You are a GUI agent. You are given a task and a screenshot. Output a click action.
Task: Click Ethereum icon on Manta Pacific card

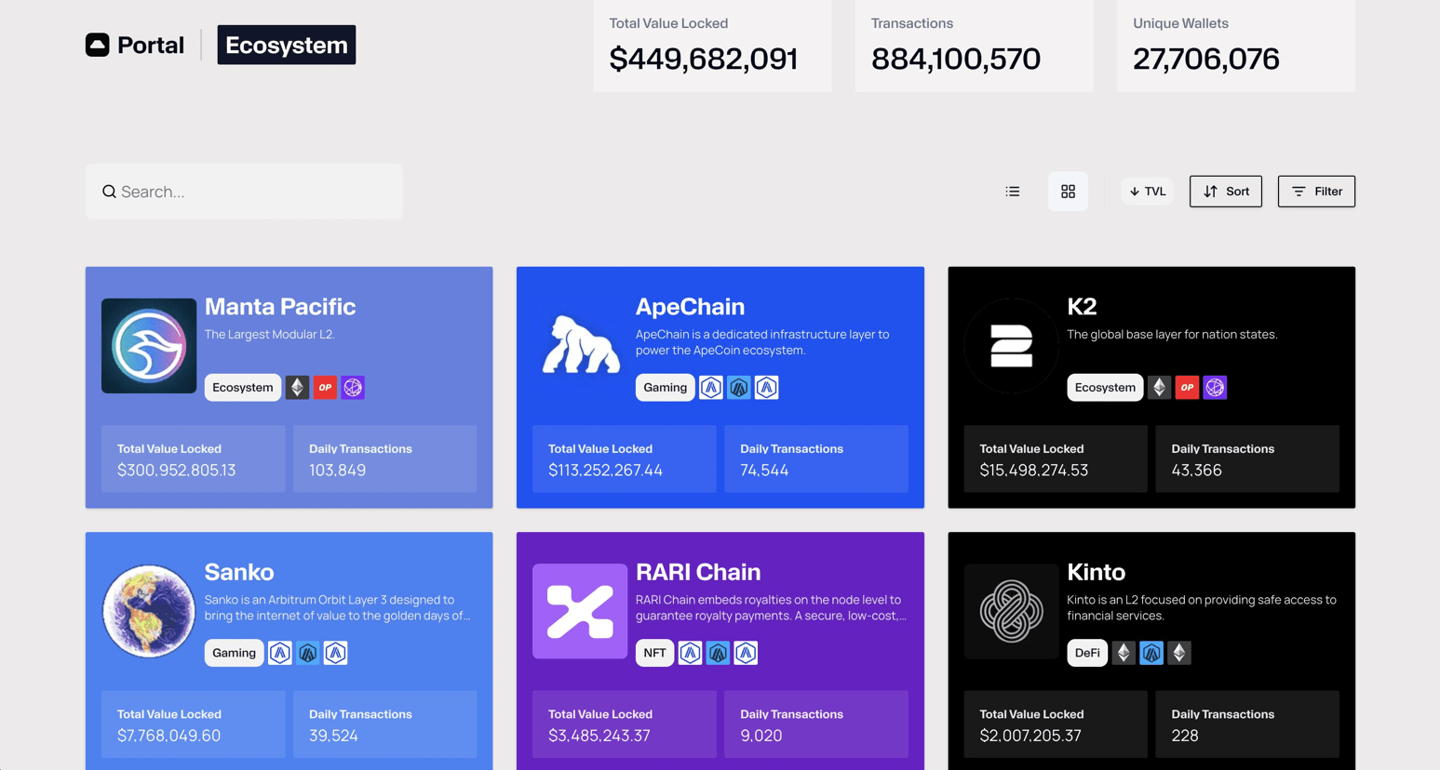[297, 388]
